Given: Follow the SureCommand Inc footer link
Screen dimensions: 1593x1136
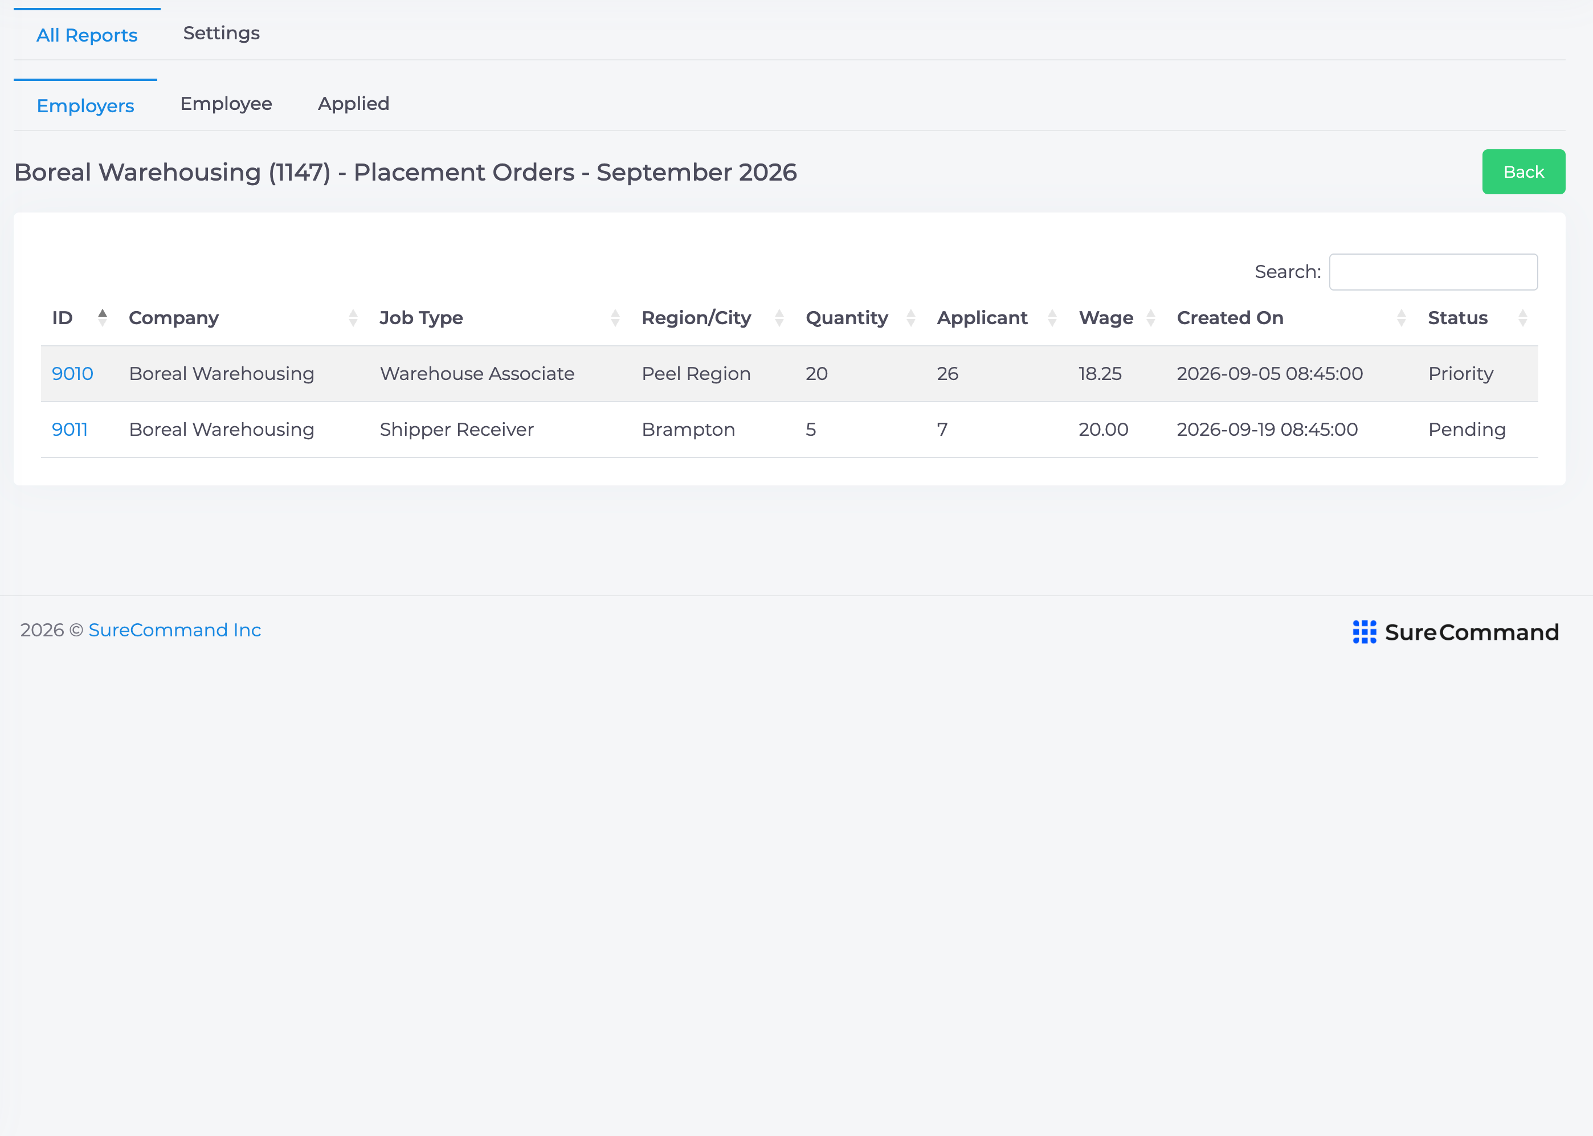Looking at the screenshot, I should (x=175, y=630).
